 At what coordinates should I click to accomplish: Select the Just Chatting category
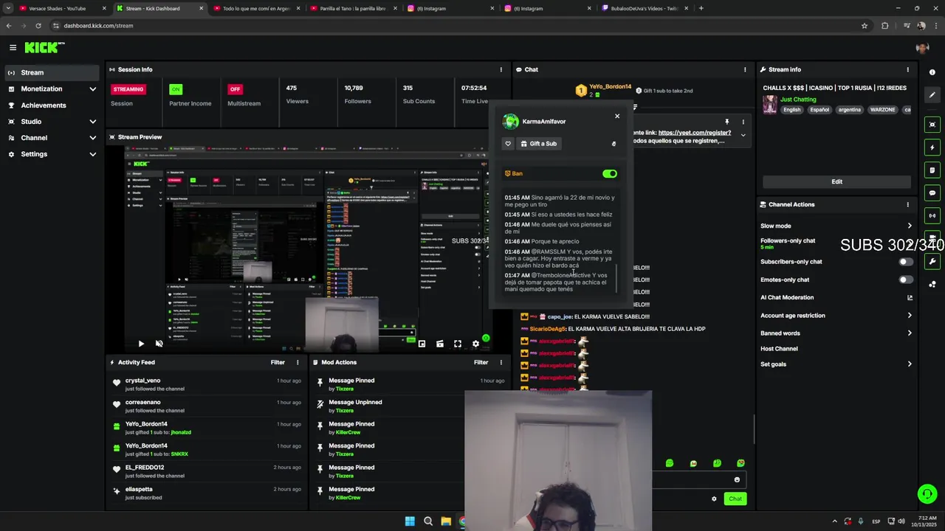tap(798, 99)
